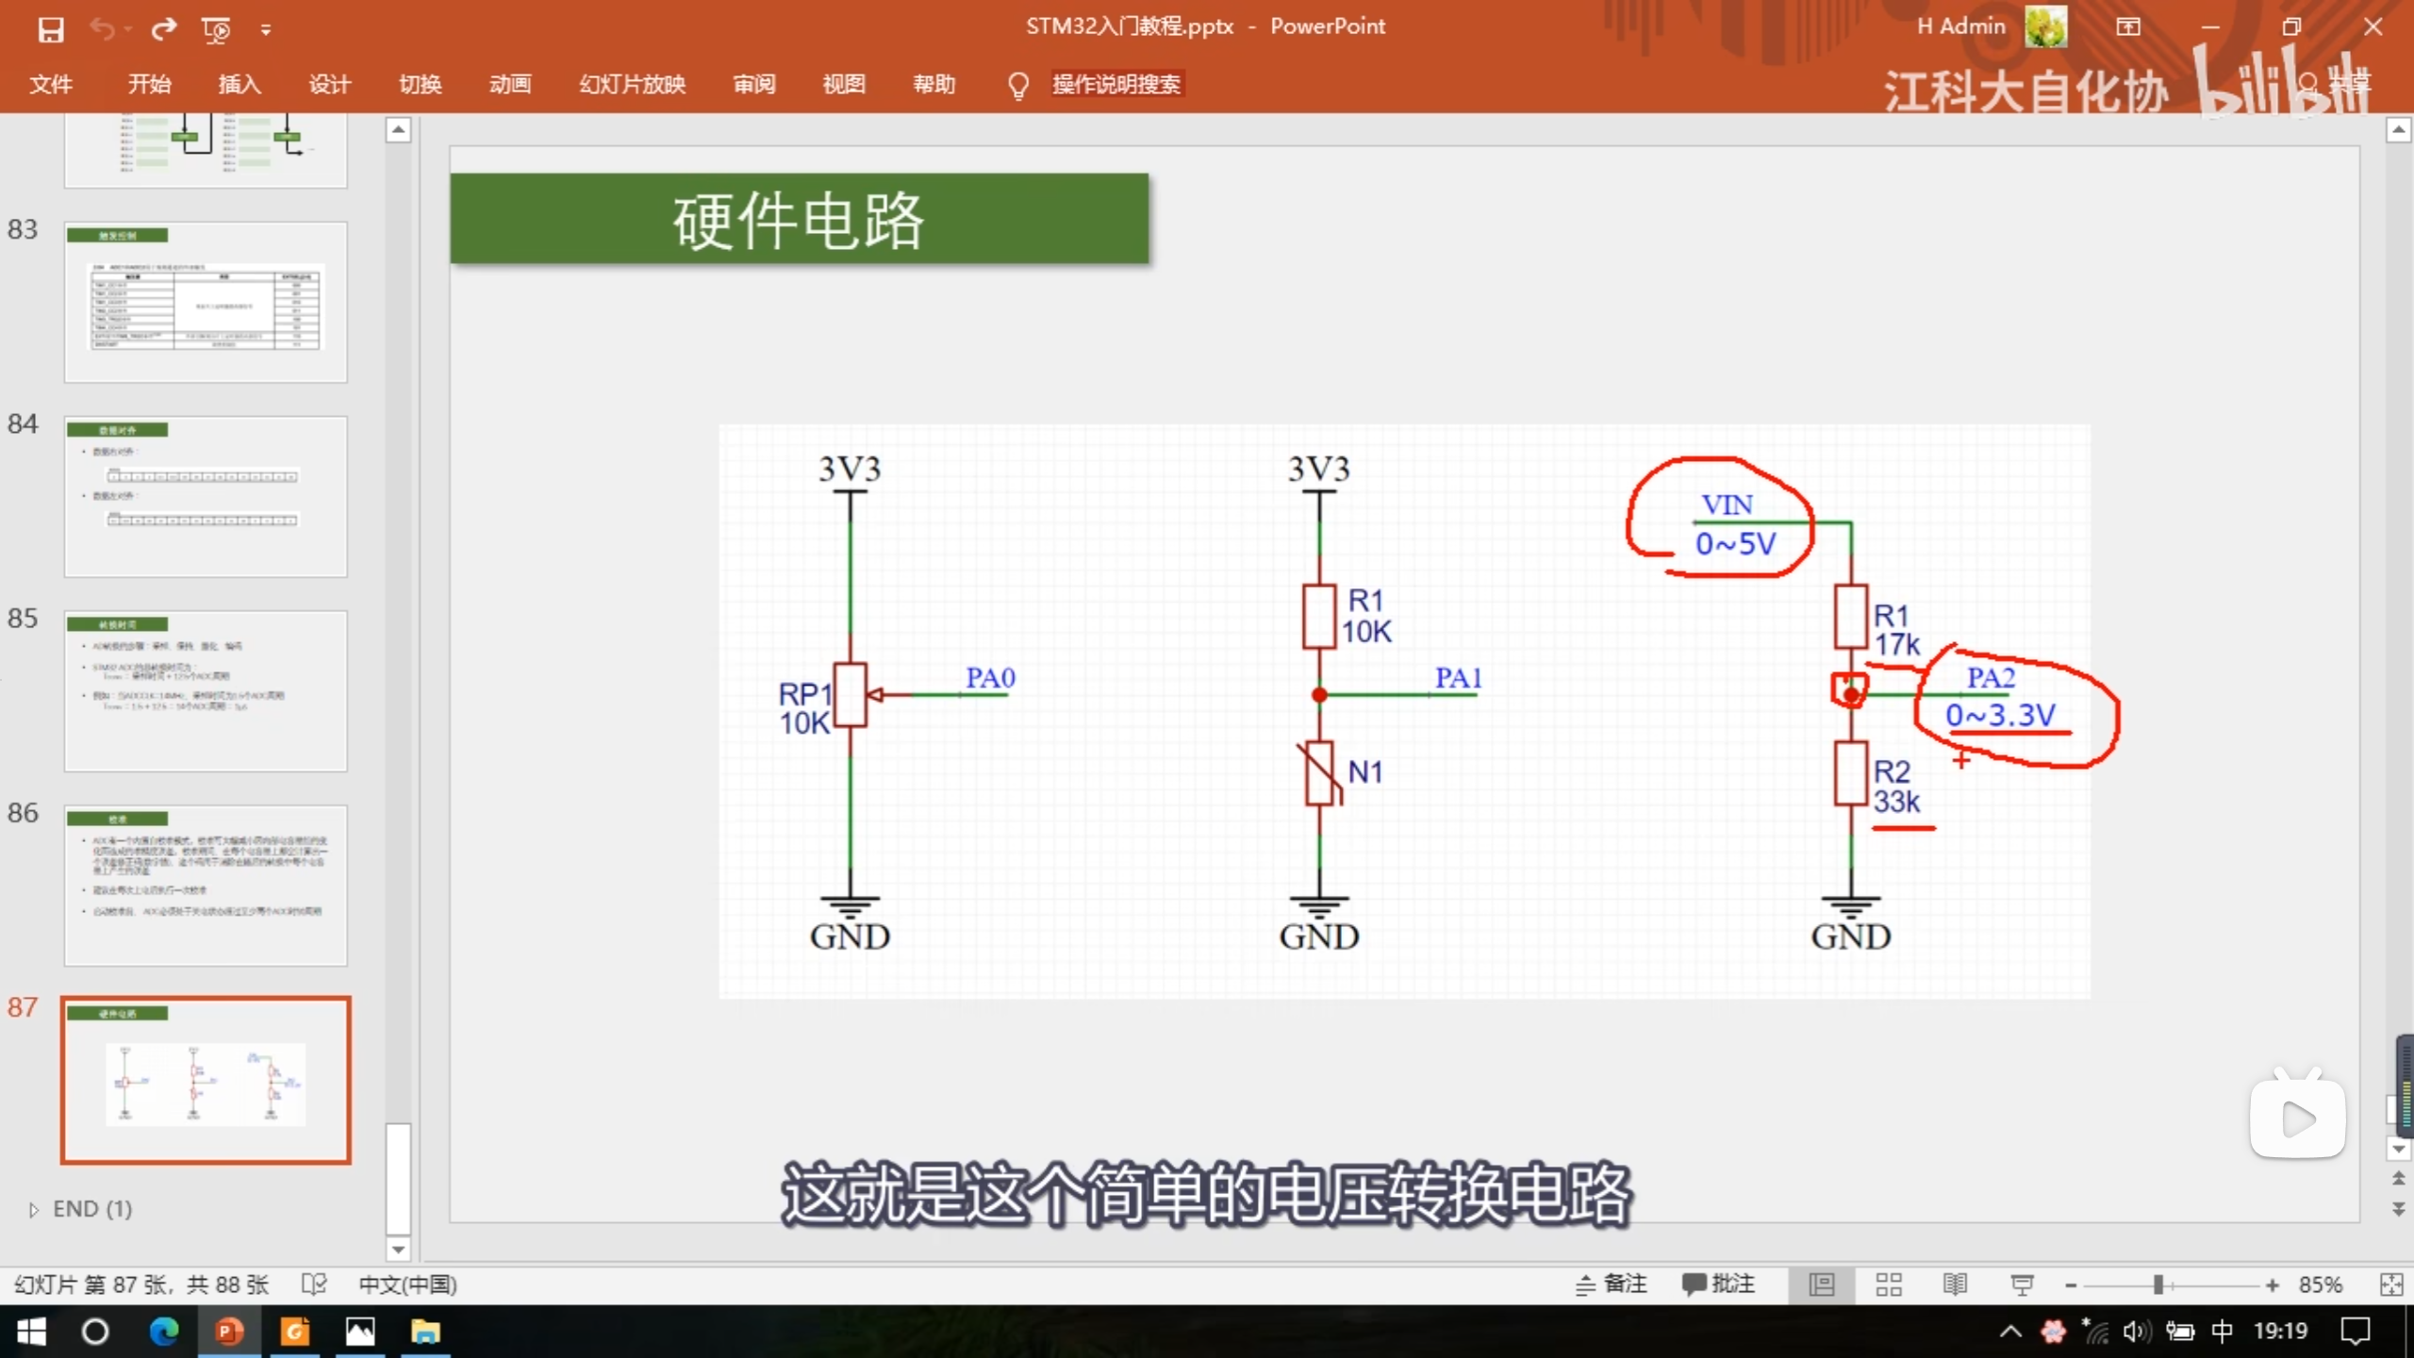Expand the END (1) section
The height and width of the screenshot is (1358, 2414).
(34, 1209)
